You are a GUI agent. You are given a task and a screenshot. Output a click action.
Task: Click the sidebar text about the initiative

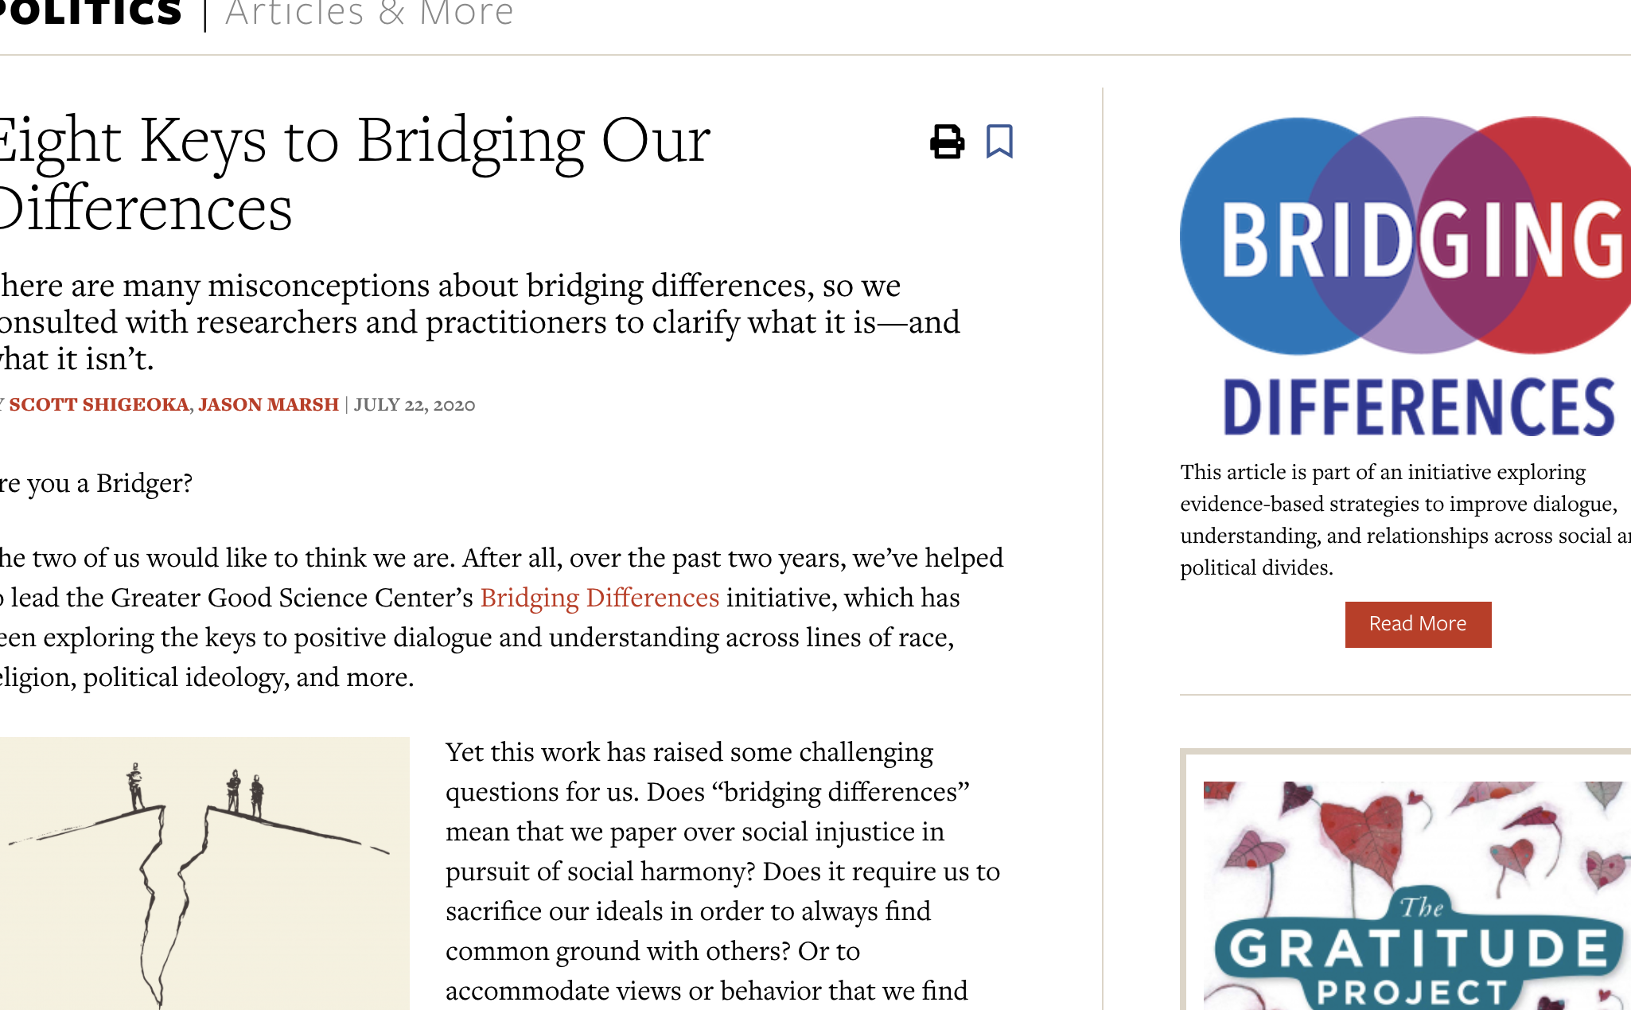1400,519
